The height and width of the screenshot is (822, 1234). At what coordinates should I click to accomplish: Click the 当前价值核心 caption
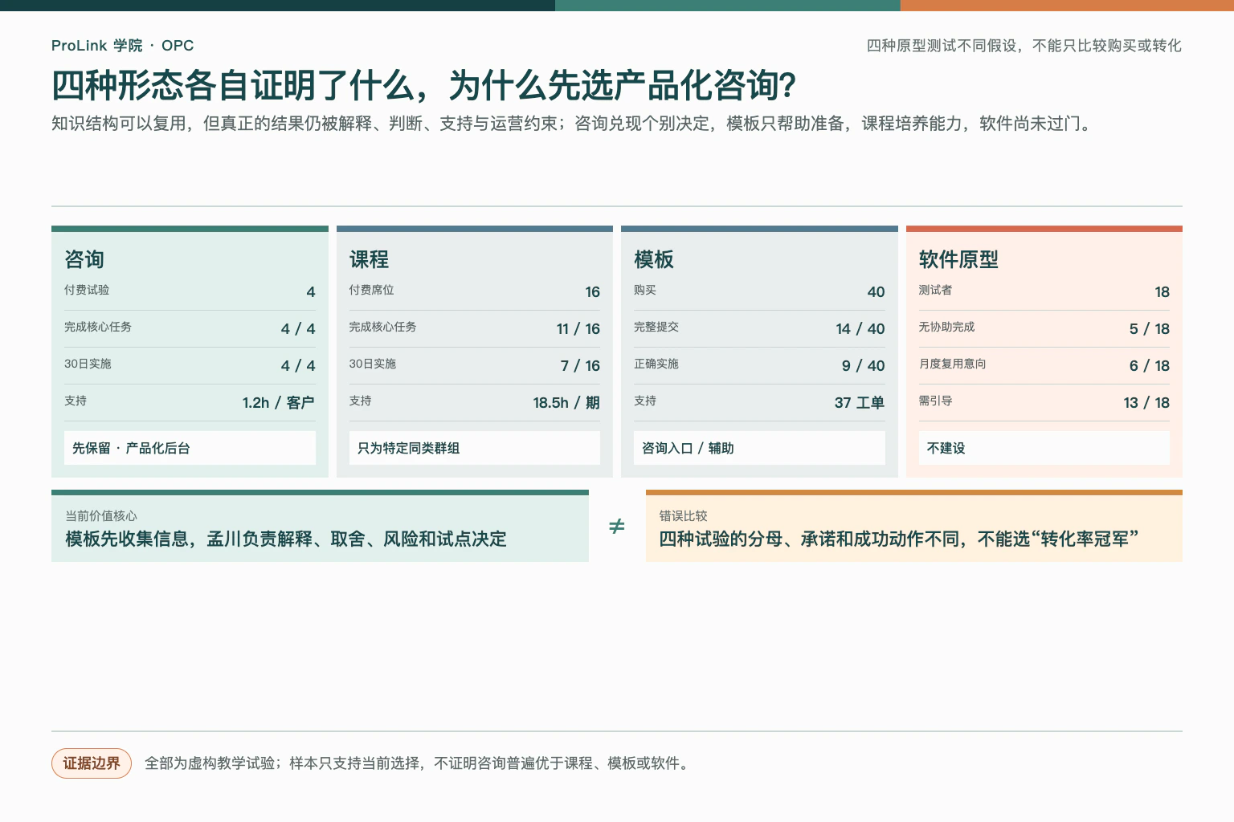point(101,516)
